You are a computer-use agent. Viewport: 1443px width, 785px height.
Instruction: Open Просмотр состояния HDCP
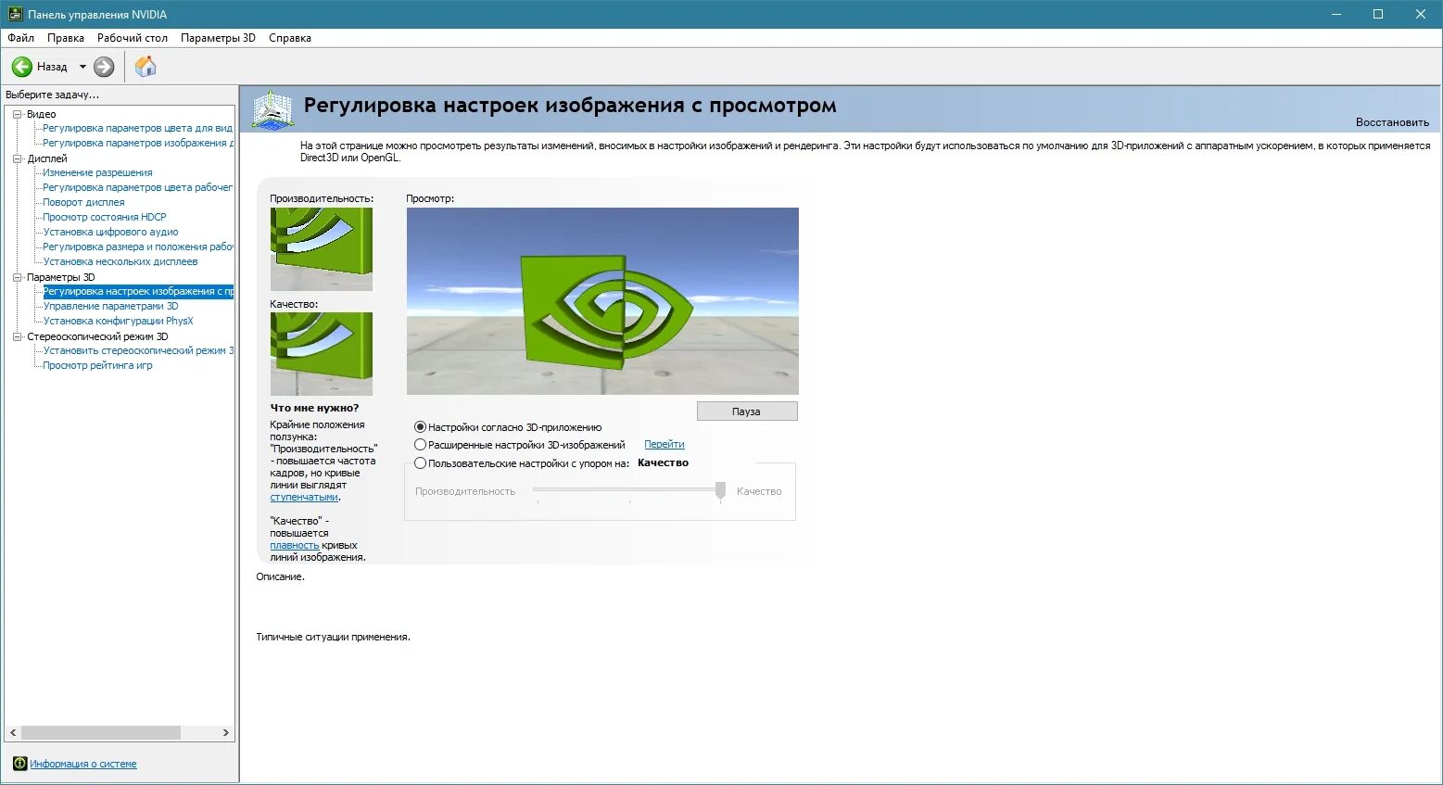pos(105,217)
